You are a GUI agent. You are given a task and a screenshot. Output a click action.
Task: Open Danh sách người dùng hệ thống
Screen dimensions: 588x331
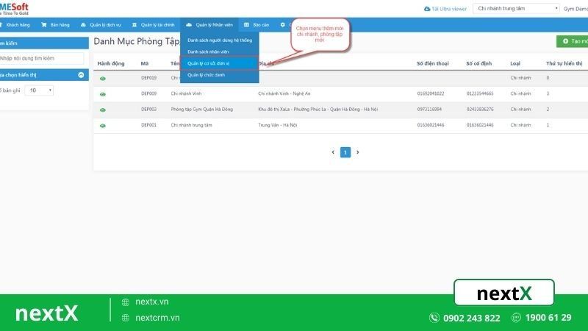[218, 40]
